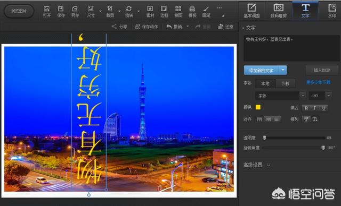The image size is (341, 206).
Task: Switch to the 水印 (Watermark) tab
Action: coord(332,11)
